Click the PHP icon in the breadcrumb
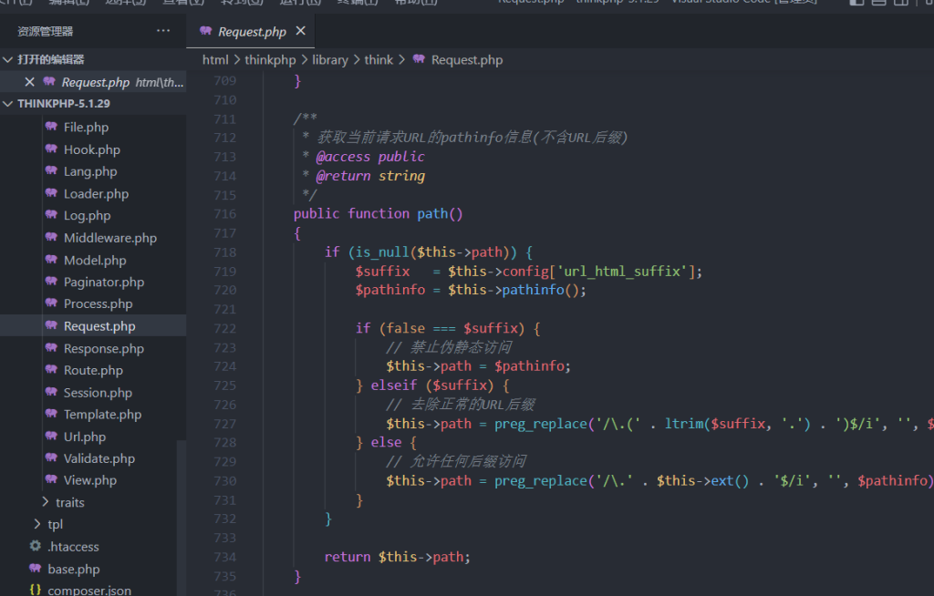Image resolution: width=934 pixels, height=596 pixels. tap(419, 60)
